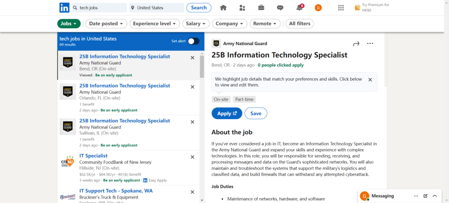
Task: Close the job preferences highlight tip
Action: point(370,80)
